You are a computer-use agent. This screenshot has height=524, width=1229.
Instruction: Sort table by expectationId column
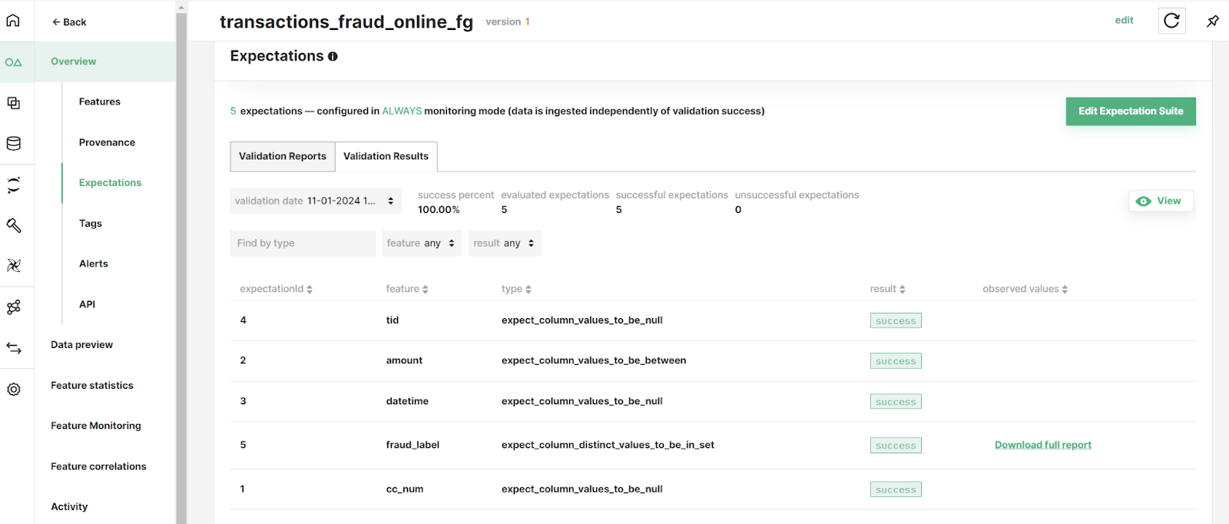(x=276, y=289)
